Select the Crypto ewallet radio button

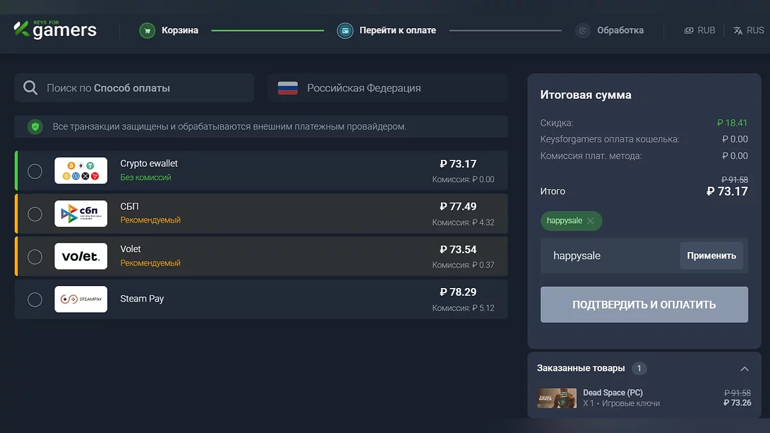click(x=35, y=171)
